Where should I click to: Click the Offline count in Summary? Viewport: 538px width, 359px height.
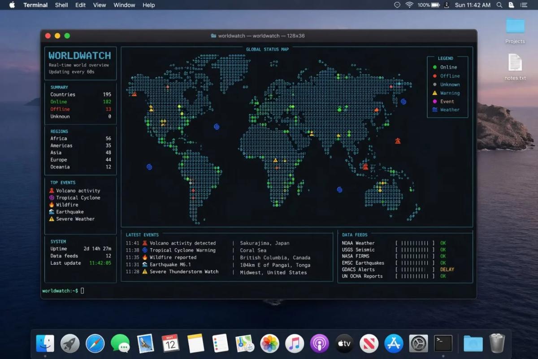click(108, 109)
